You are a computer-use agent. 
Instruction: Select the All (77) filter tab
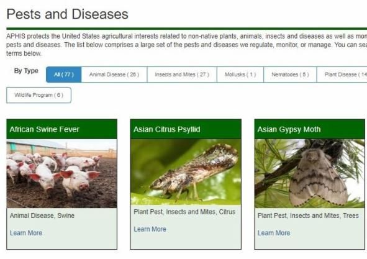(64, 75)
